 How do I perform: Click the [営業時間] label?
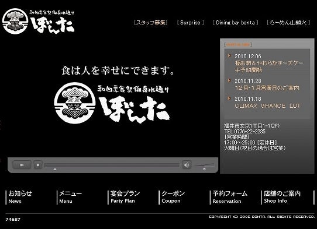[237, 137]
